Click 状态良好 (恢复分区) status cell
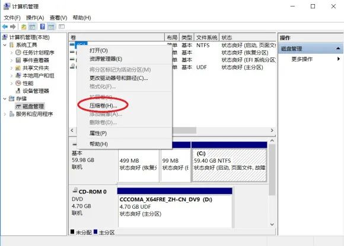Screen dimensions: 344x246 pyautogui.click(x=245, y=53)
